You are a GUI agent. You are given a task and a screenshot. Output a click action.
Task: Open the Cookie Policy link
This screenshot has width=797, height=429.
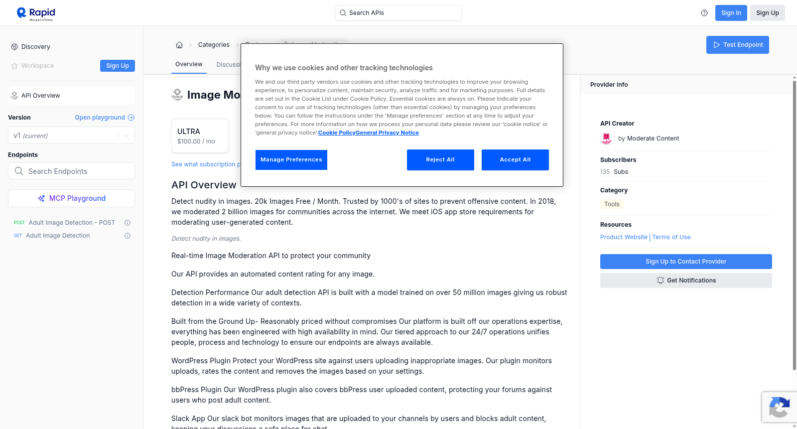click(337, 133)
